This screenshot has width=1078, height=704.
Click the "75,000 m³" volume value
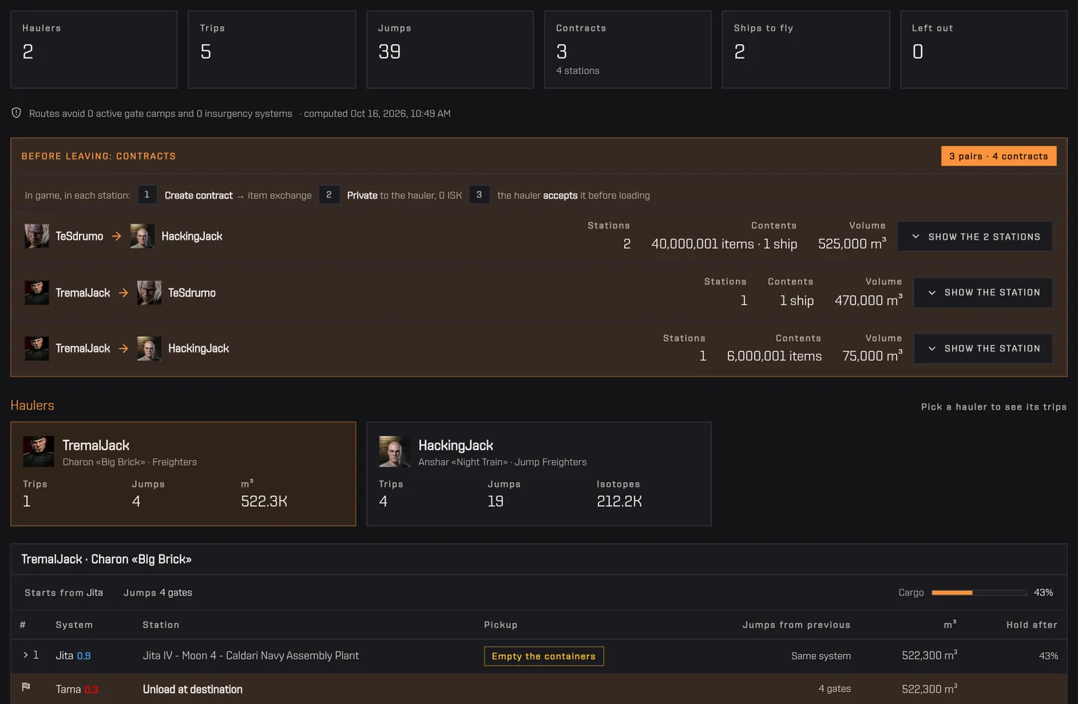pos(872,356)
